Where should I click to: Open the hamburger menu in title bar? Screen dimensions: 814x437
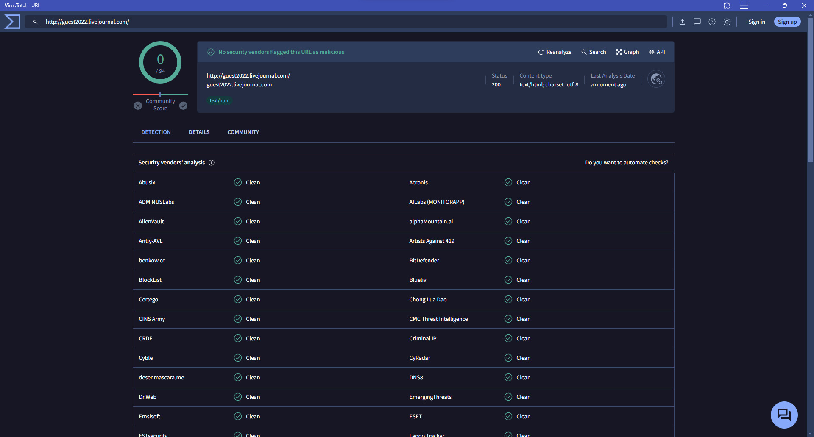click(744, 6)
